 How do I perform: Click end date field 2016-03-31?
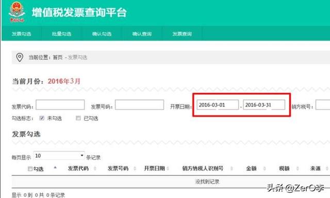(x=264, y=104)
